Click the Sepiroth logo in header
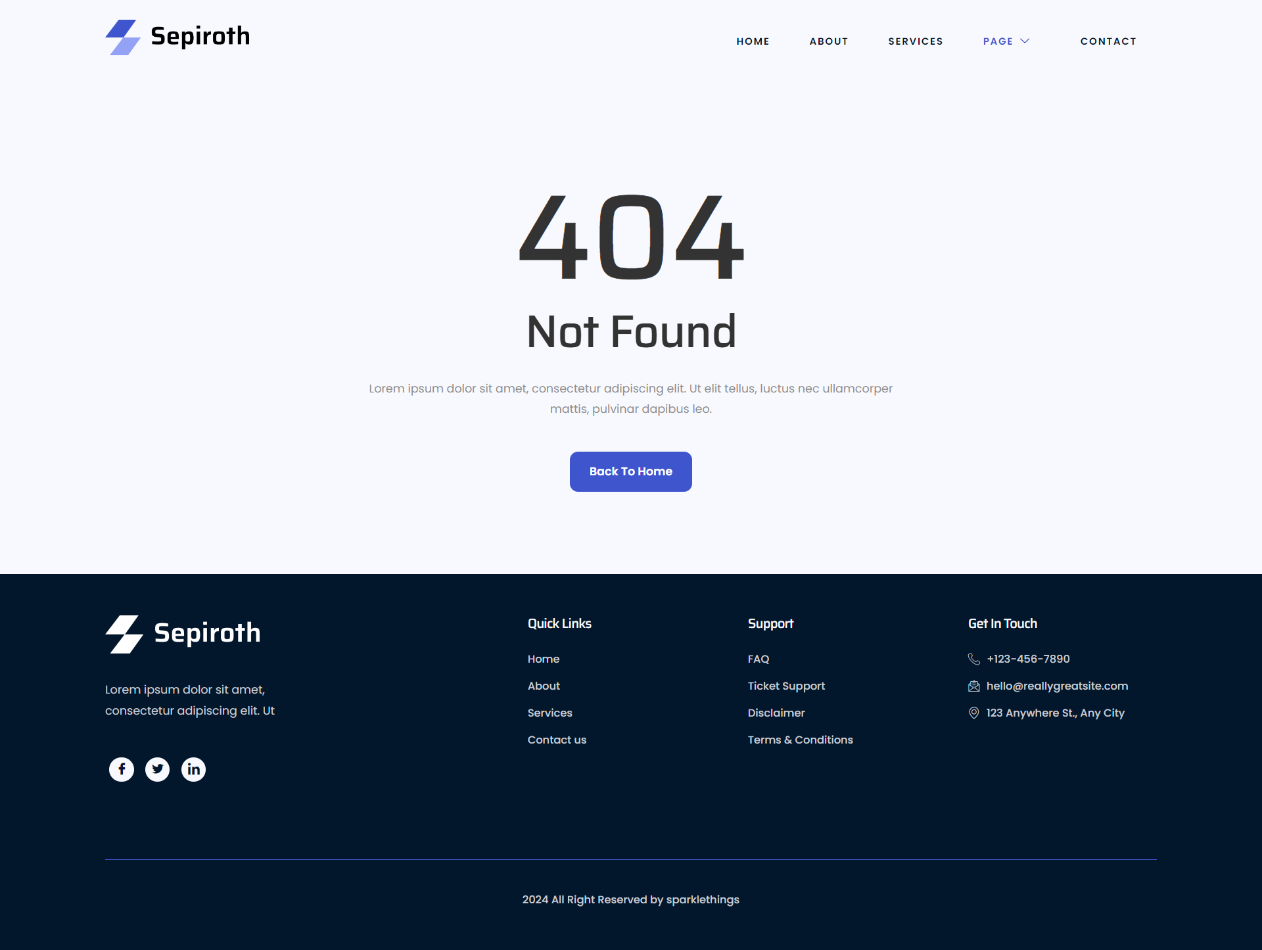The image size is (1262, 950). click(177, 37)
